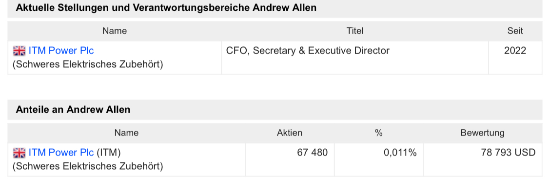Click UK flag icon in positions table

20,51
